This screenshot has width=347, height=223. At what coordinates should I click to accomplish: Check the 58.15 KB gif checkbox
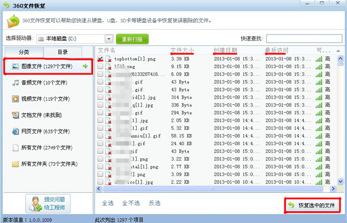point(100,135)
